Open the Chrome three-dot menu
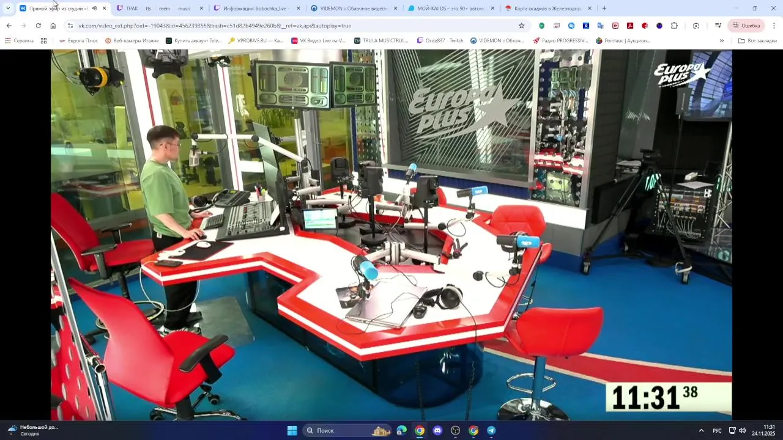The height and width of the screenshot is (440, 783). 774,26
